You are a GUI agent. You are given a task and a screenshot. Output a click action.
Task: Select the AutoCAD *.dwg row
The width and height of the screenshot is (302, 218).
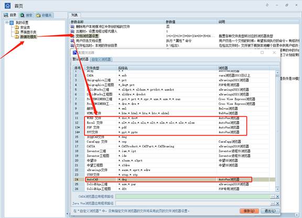pyautogui.click(x=168, y=179)
